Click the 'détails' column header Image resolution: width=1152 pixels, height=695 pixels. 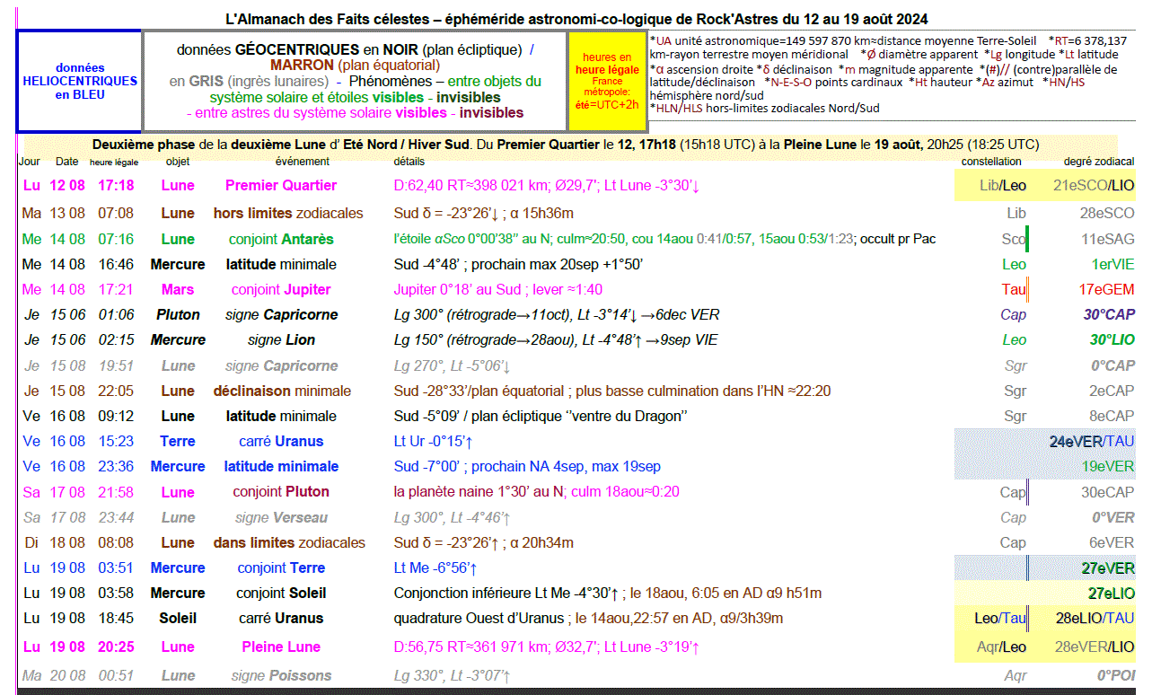click(409, 162)
